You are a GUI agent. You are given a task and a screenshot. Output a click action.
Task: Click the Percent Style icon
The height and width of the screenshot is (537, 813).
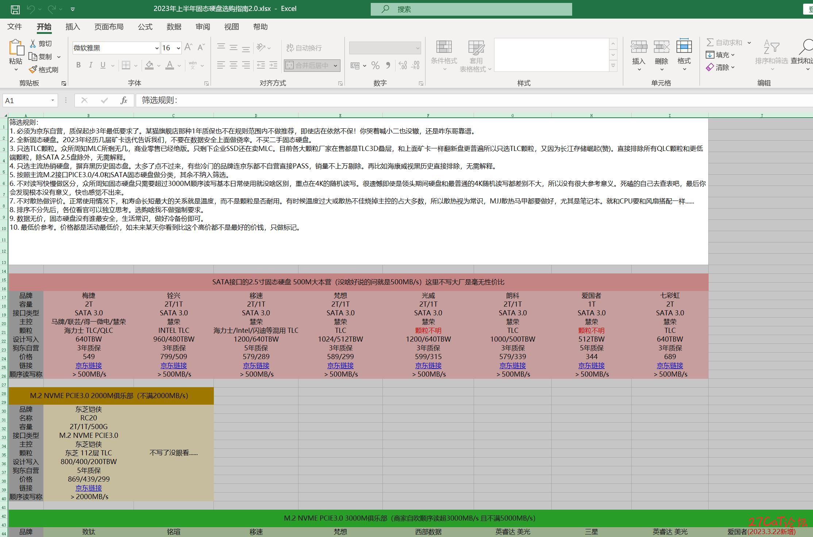tap(375, 65)
